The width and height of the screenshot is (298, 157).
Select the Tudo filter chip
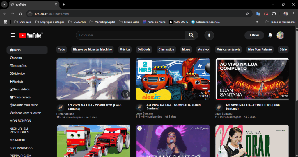coord(62,49)
